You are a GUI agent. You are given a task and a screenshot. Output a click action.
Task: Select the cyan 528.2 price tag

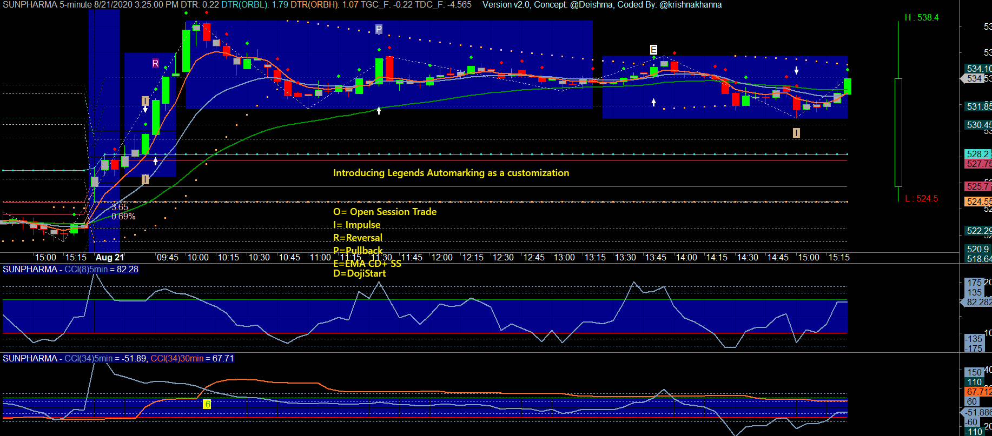[x=978, y=154]
